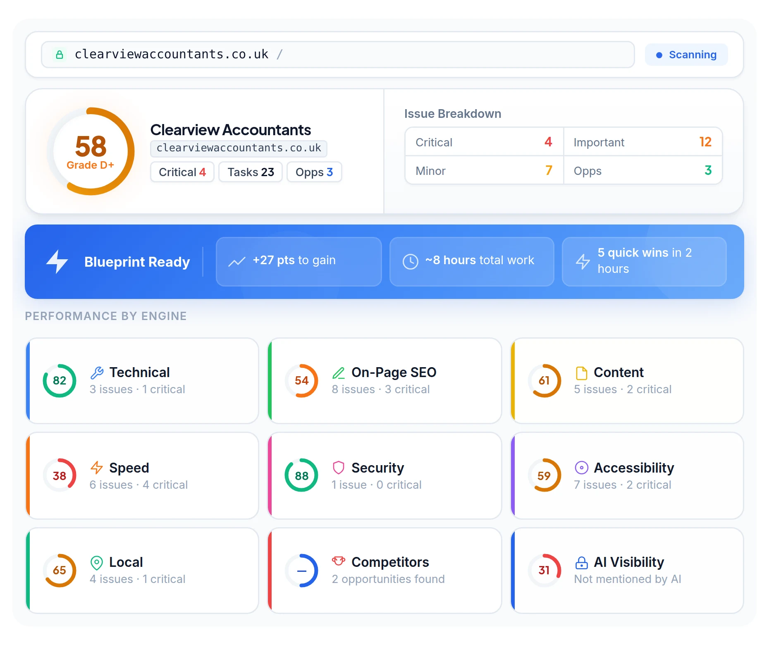
Task: Click the Issue Breakdown heading
Action: point(453,114)
